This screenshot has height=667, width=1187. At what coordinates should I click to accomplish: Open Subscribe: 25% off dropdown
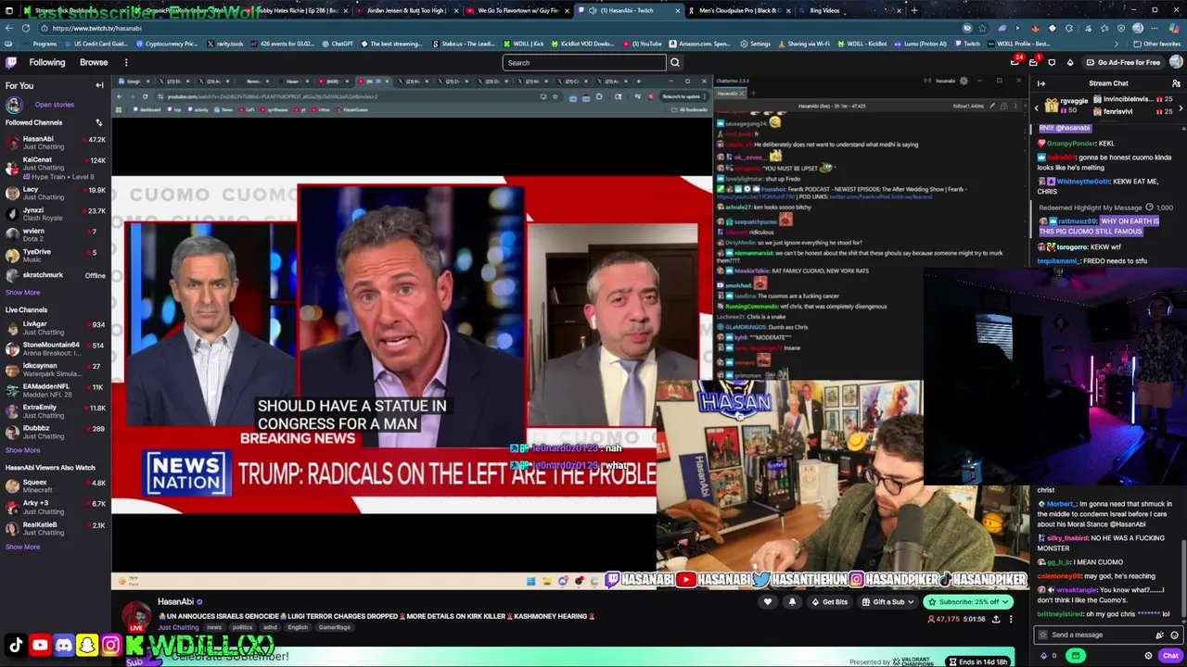(967, 602)
